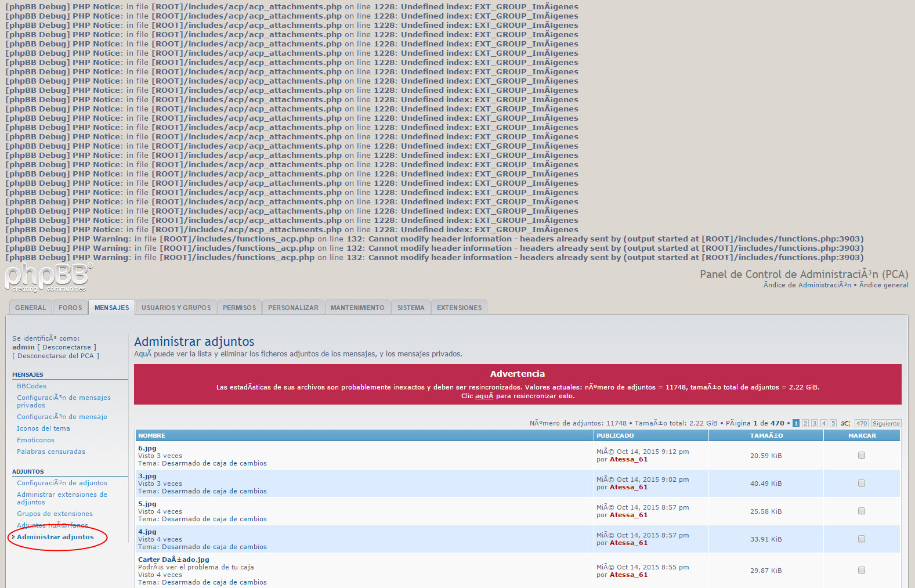Click the resync link in the warning
Viewport: 915px width, 588px height.
pyautogui.click(x=484, y=396)
